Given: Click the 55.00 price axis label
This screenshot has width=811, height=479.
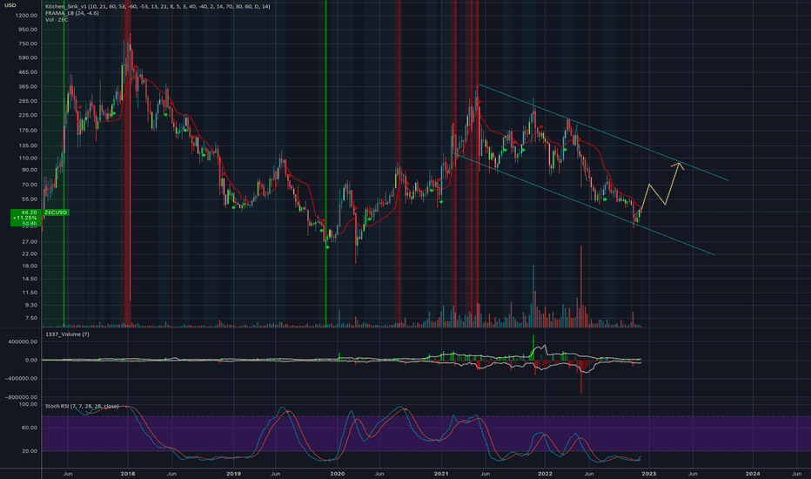Looking at the screenshot, I should pyautogui.click(x=30, y=199).
